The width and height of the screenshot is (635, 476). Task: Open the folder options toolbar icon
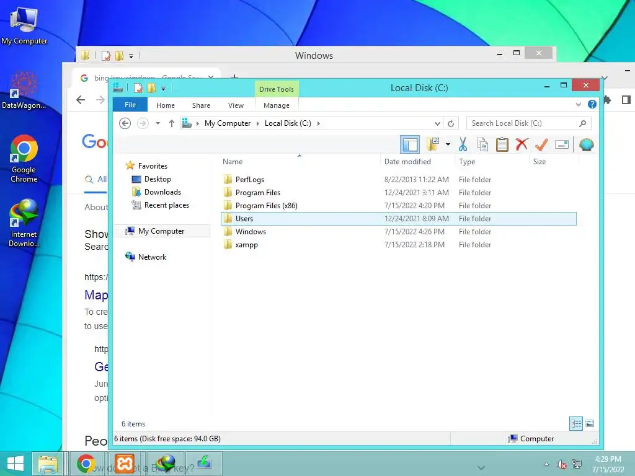coord(432,144)
